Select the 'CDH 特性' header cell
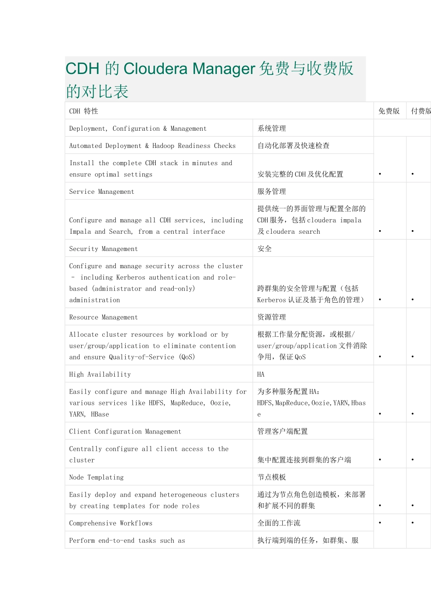 [219, 111]
